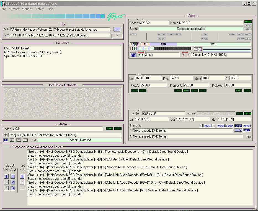Click the blue VGS frame-analysis icon
Screen dimensions: 258x211
133,55
